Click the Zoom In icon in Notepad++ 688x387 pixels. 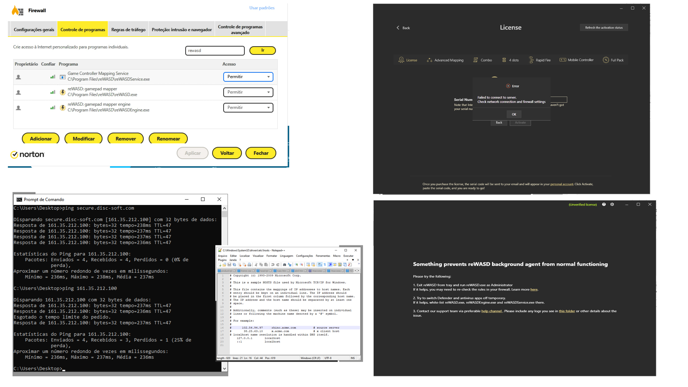click(x=296, y=265)
